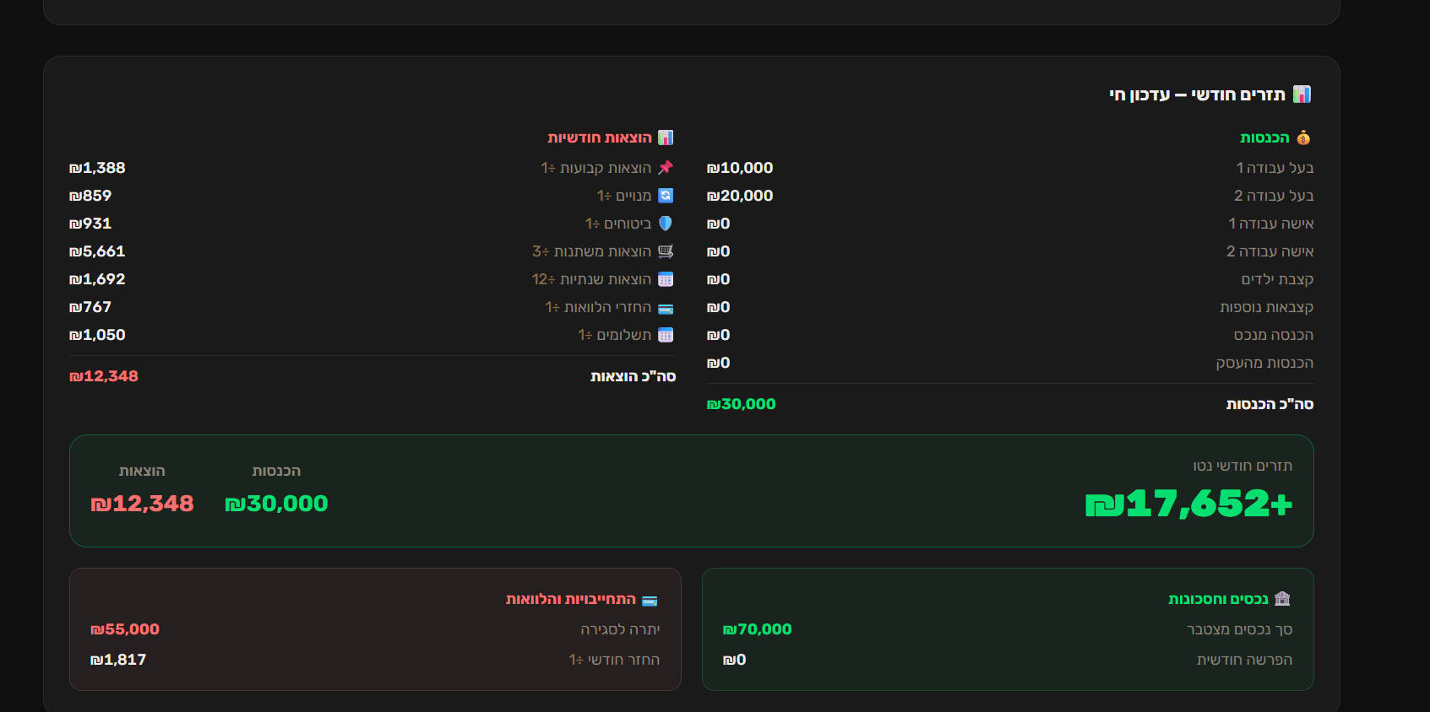Click the ₪1,692 expense value
Screen dimensions: 1430x712
click(x=97, y=279)
